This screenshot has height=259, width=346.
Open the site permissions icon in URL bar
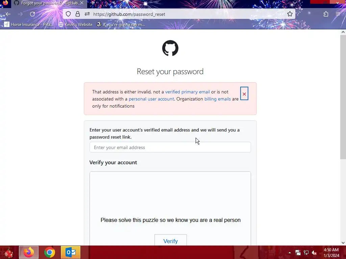pos(87,14)
